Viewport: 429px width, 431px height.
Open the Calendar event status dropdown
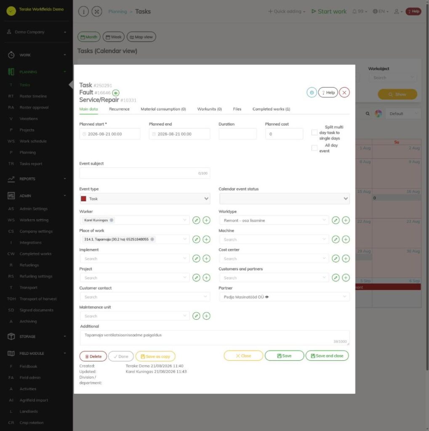coord(284,199)
